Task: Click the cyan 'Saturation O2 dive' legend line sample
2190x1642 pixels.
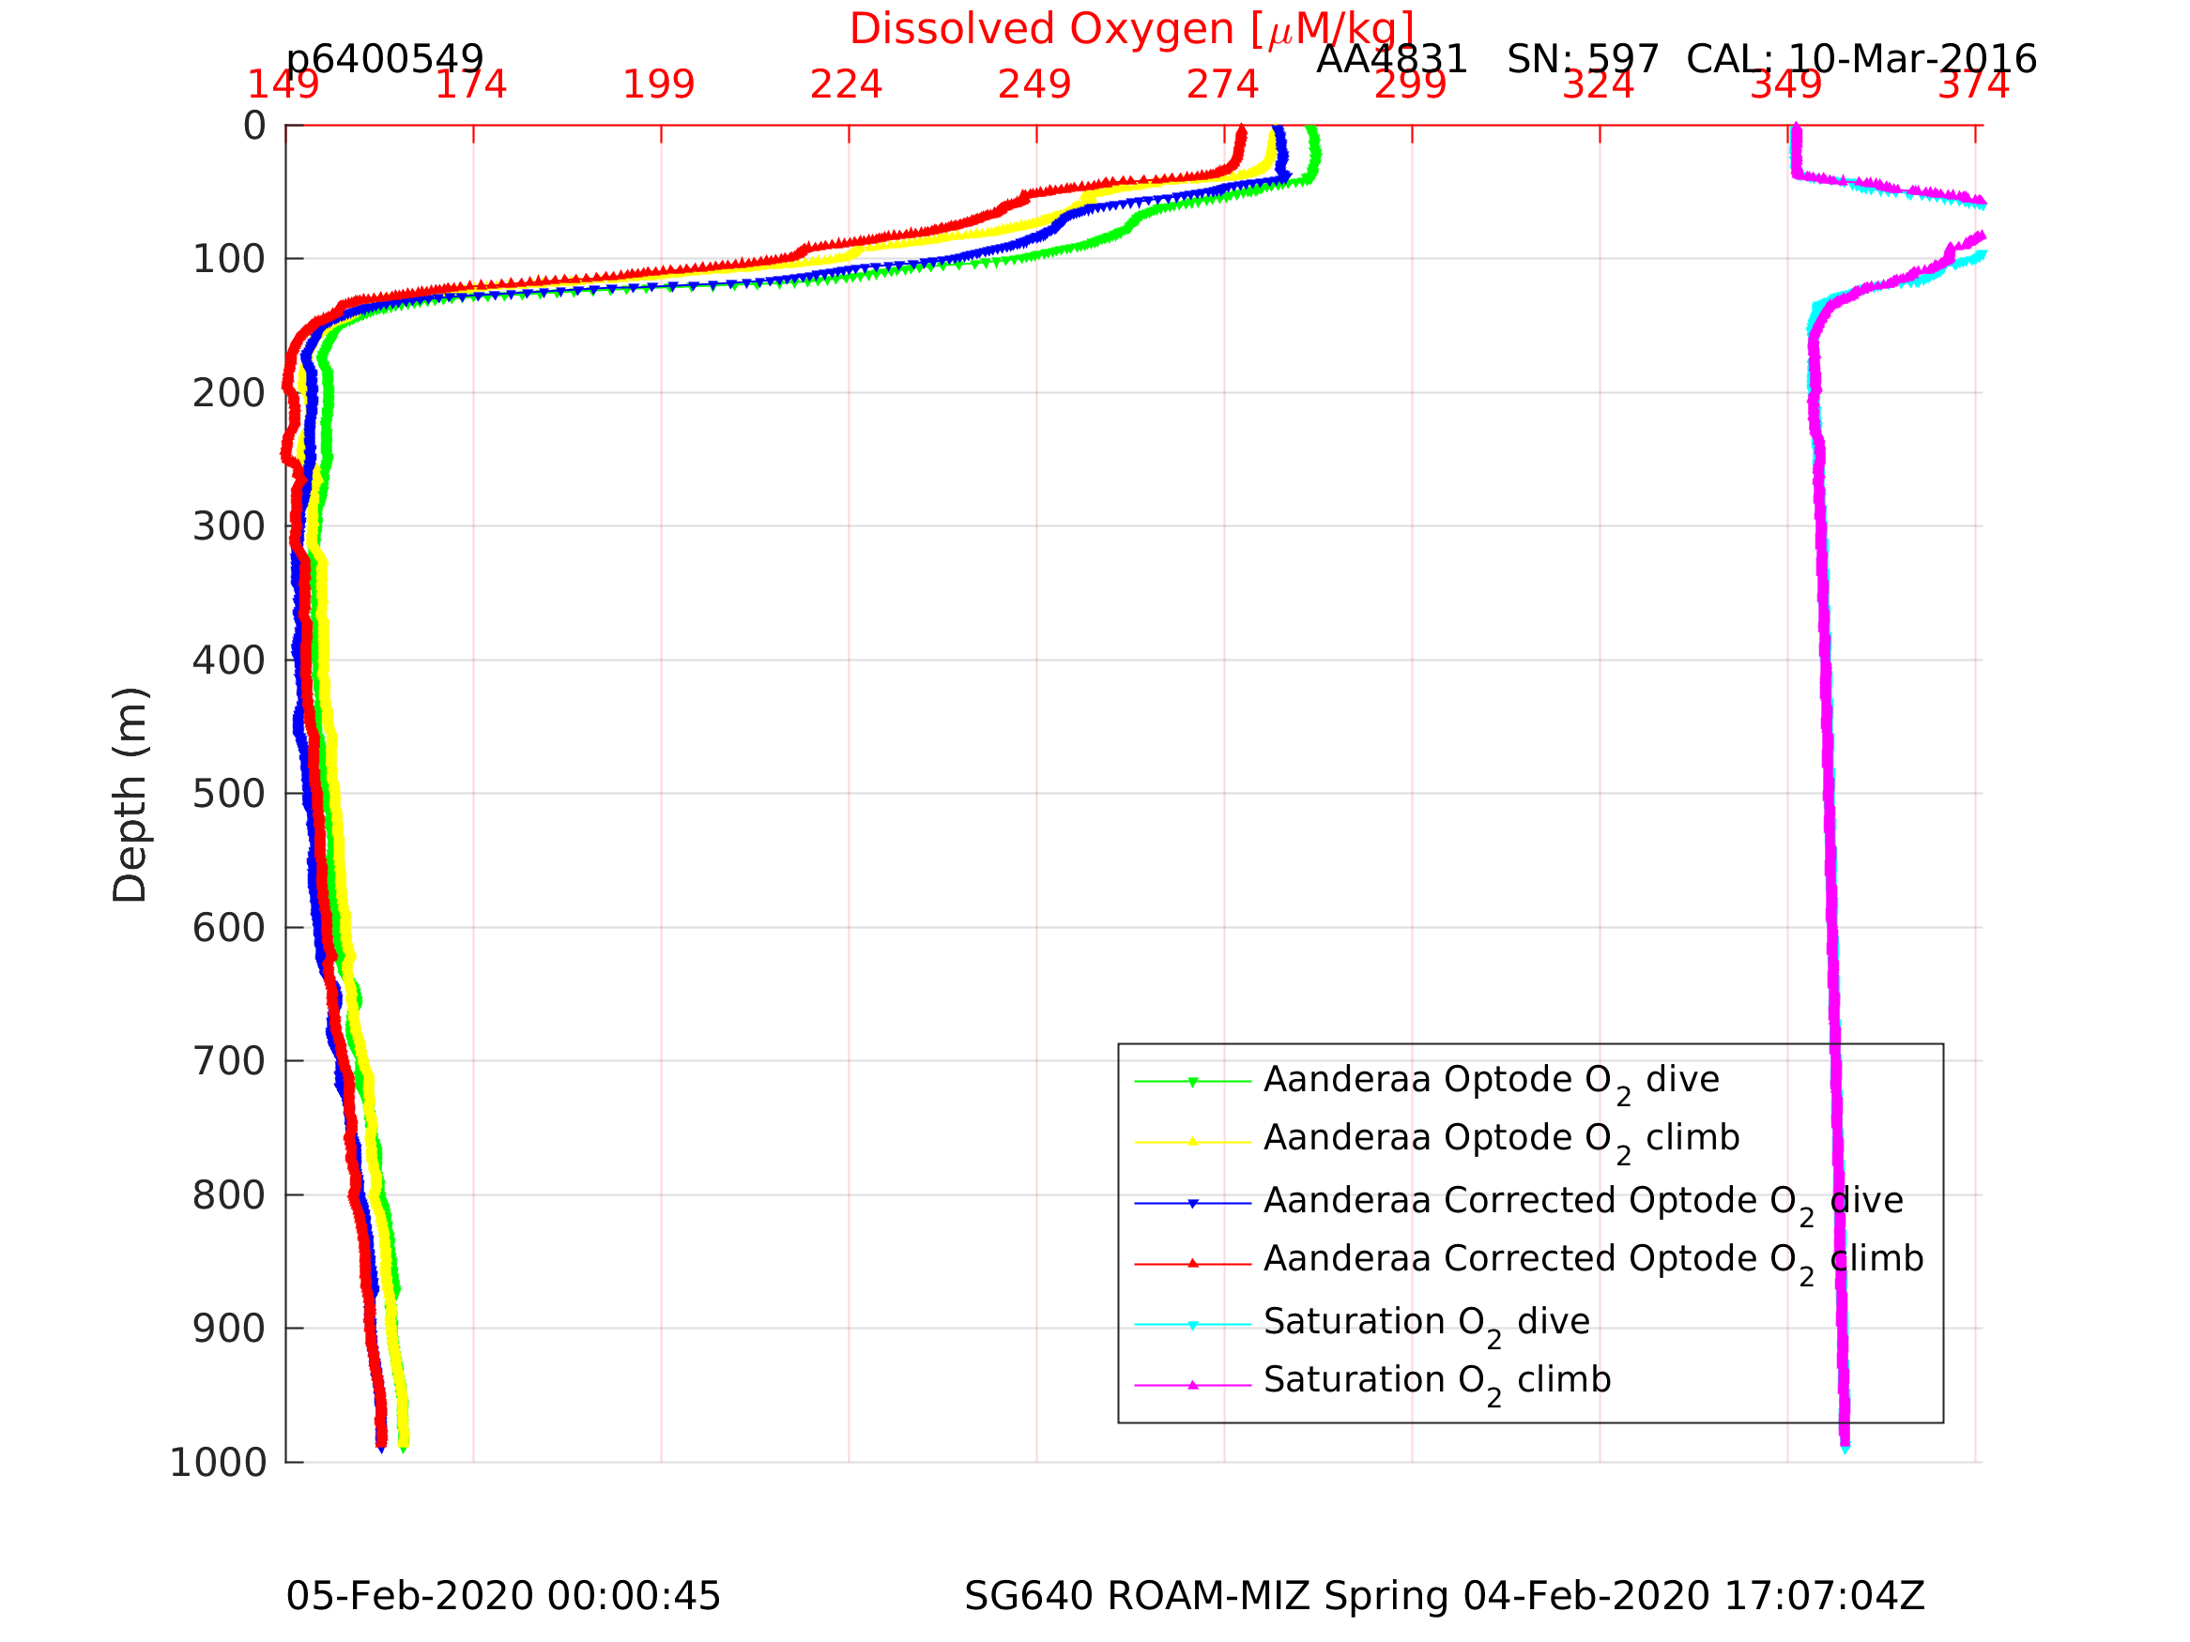Action: point(1193,1324)
